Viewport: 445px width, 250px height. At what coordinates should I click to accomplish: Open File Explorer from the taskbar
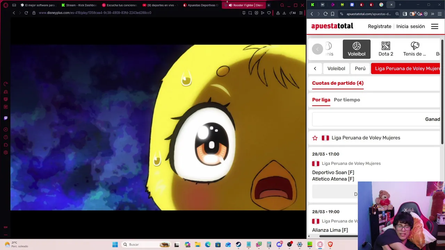197,244
